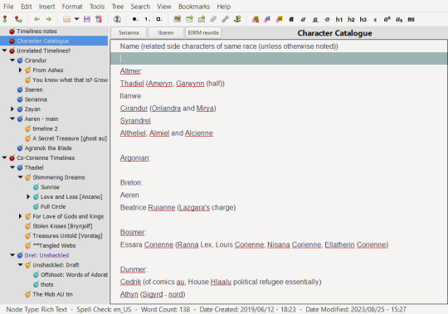448x314 pixels.
Task: Toggle strikethrough text formatting
Action: click(327, 19)
